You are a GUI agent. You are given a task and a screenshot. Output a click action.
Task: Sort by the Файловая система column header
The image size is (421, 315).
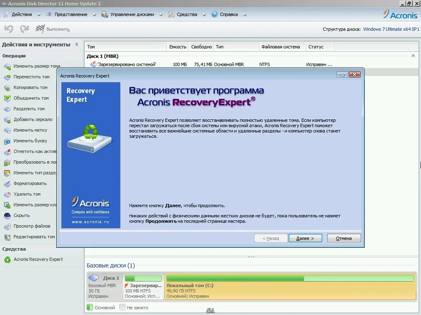pyautogui.click(x=283, y=47)
